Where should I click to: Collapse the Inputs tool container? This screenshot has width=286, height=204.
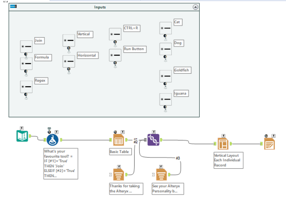coord(195,7)
